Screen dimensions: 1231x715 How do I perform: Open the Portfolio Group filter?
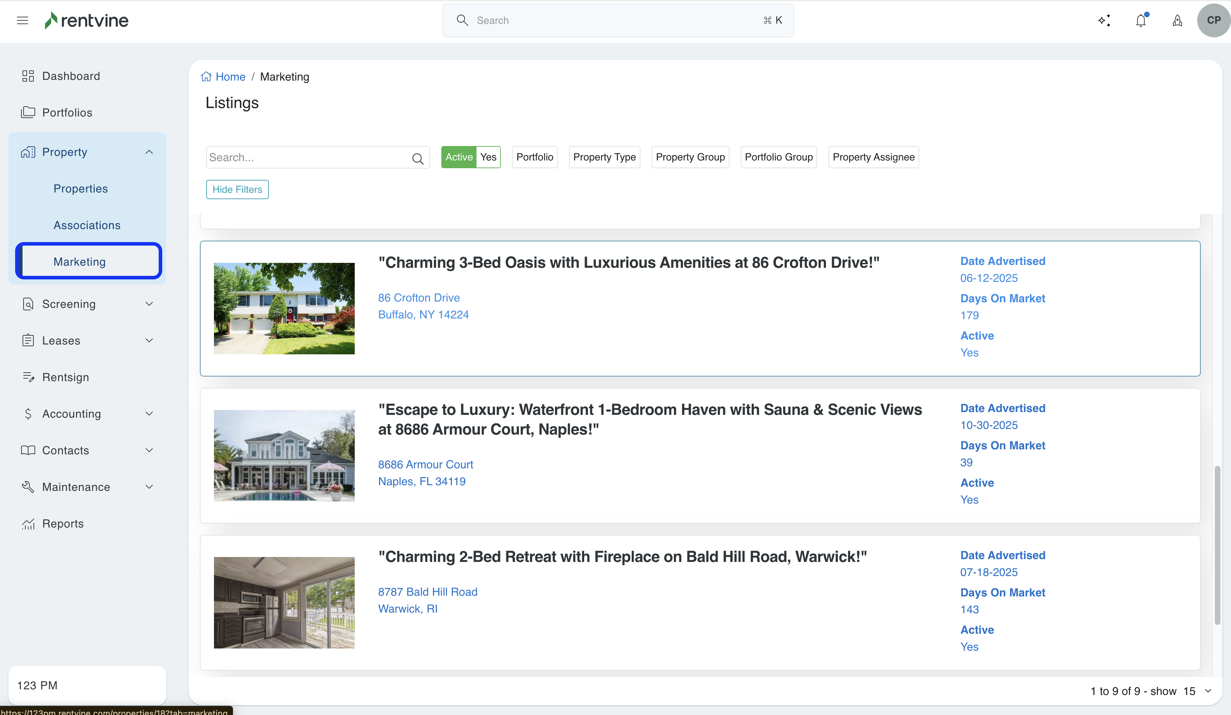[x=779, y=157]
